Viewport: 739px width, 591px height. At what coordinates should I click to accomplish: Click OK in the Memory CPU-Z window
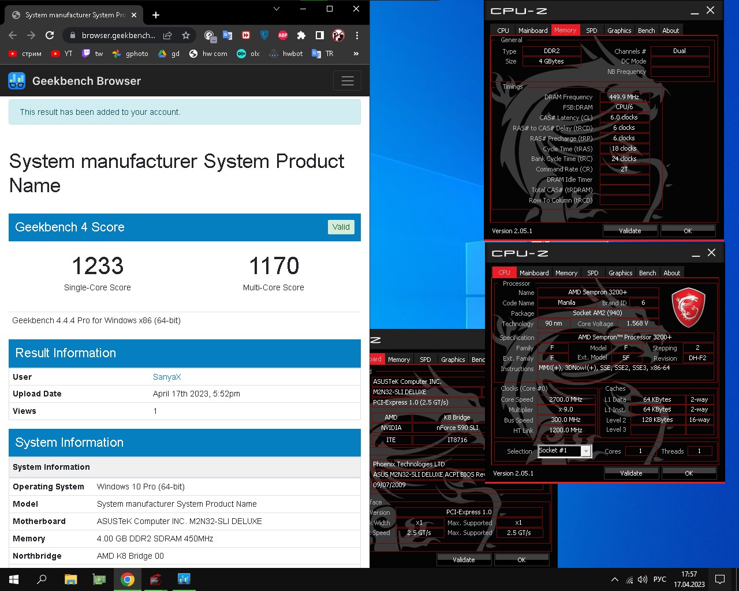pos(688,230)
